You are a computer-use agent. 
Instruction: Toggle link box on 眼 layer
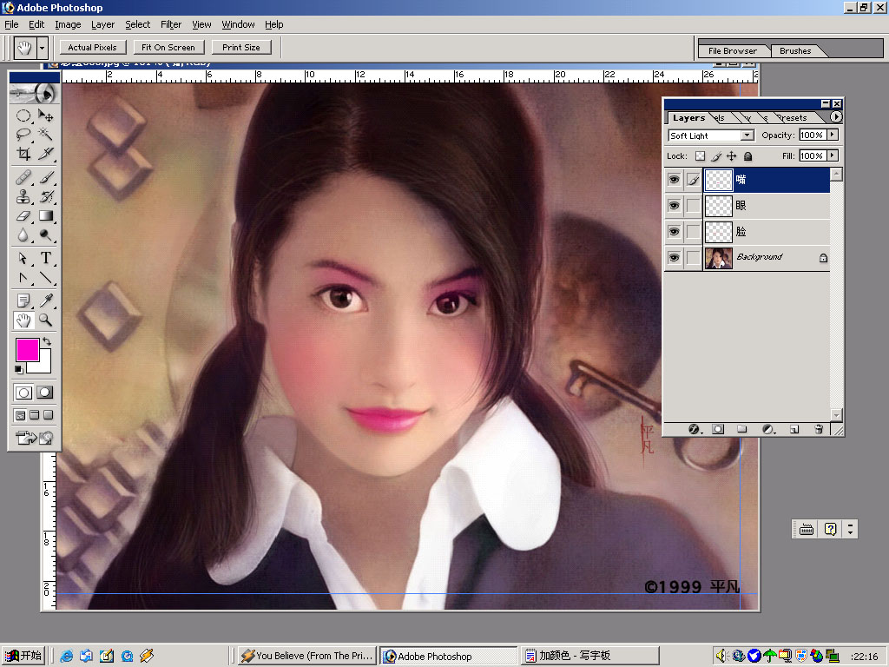pos(693,205)
